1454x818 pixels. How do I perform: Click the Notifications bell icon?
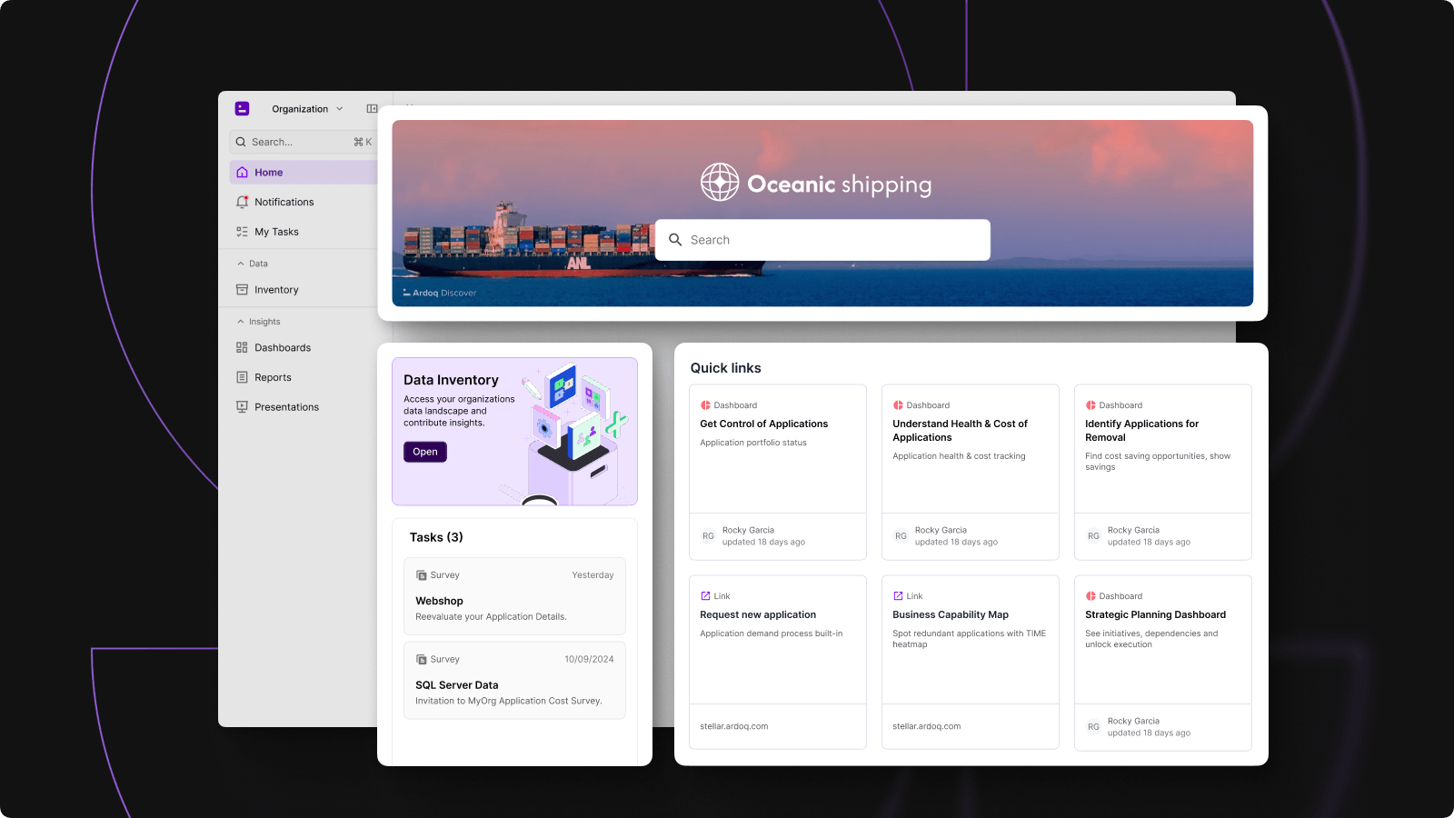242,202
